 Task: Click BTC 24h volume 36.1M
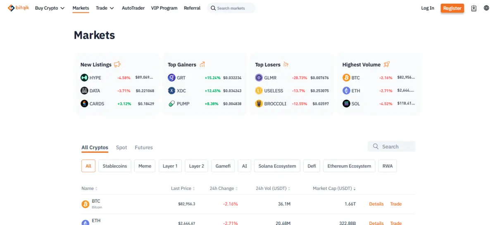coord(284,204)
